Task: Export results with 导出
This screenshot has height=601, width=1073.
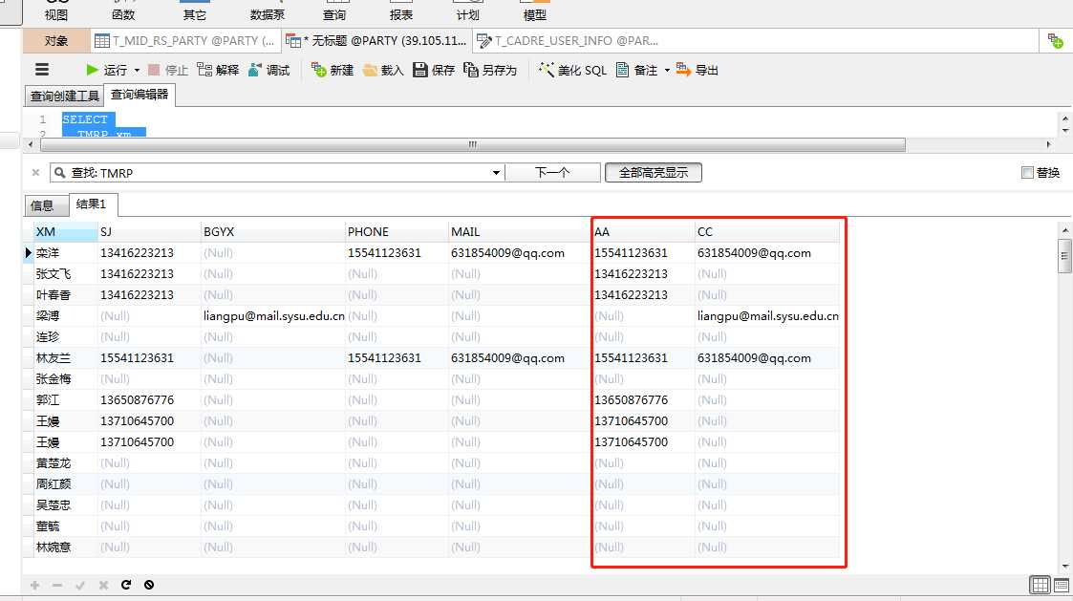Action: pyautogui.click(x=697, y=70)
